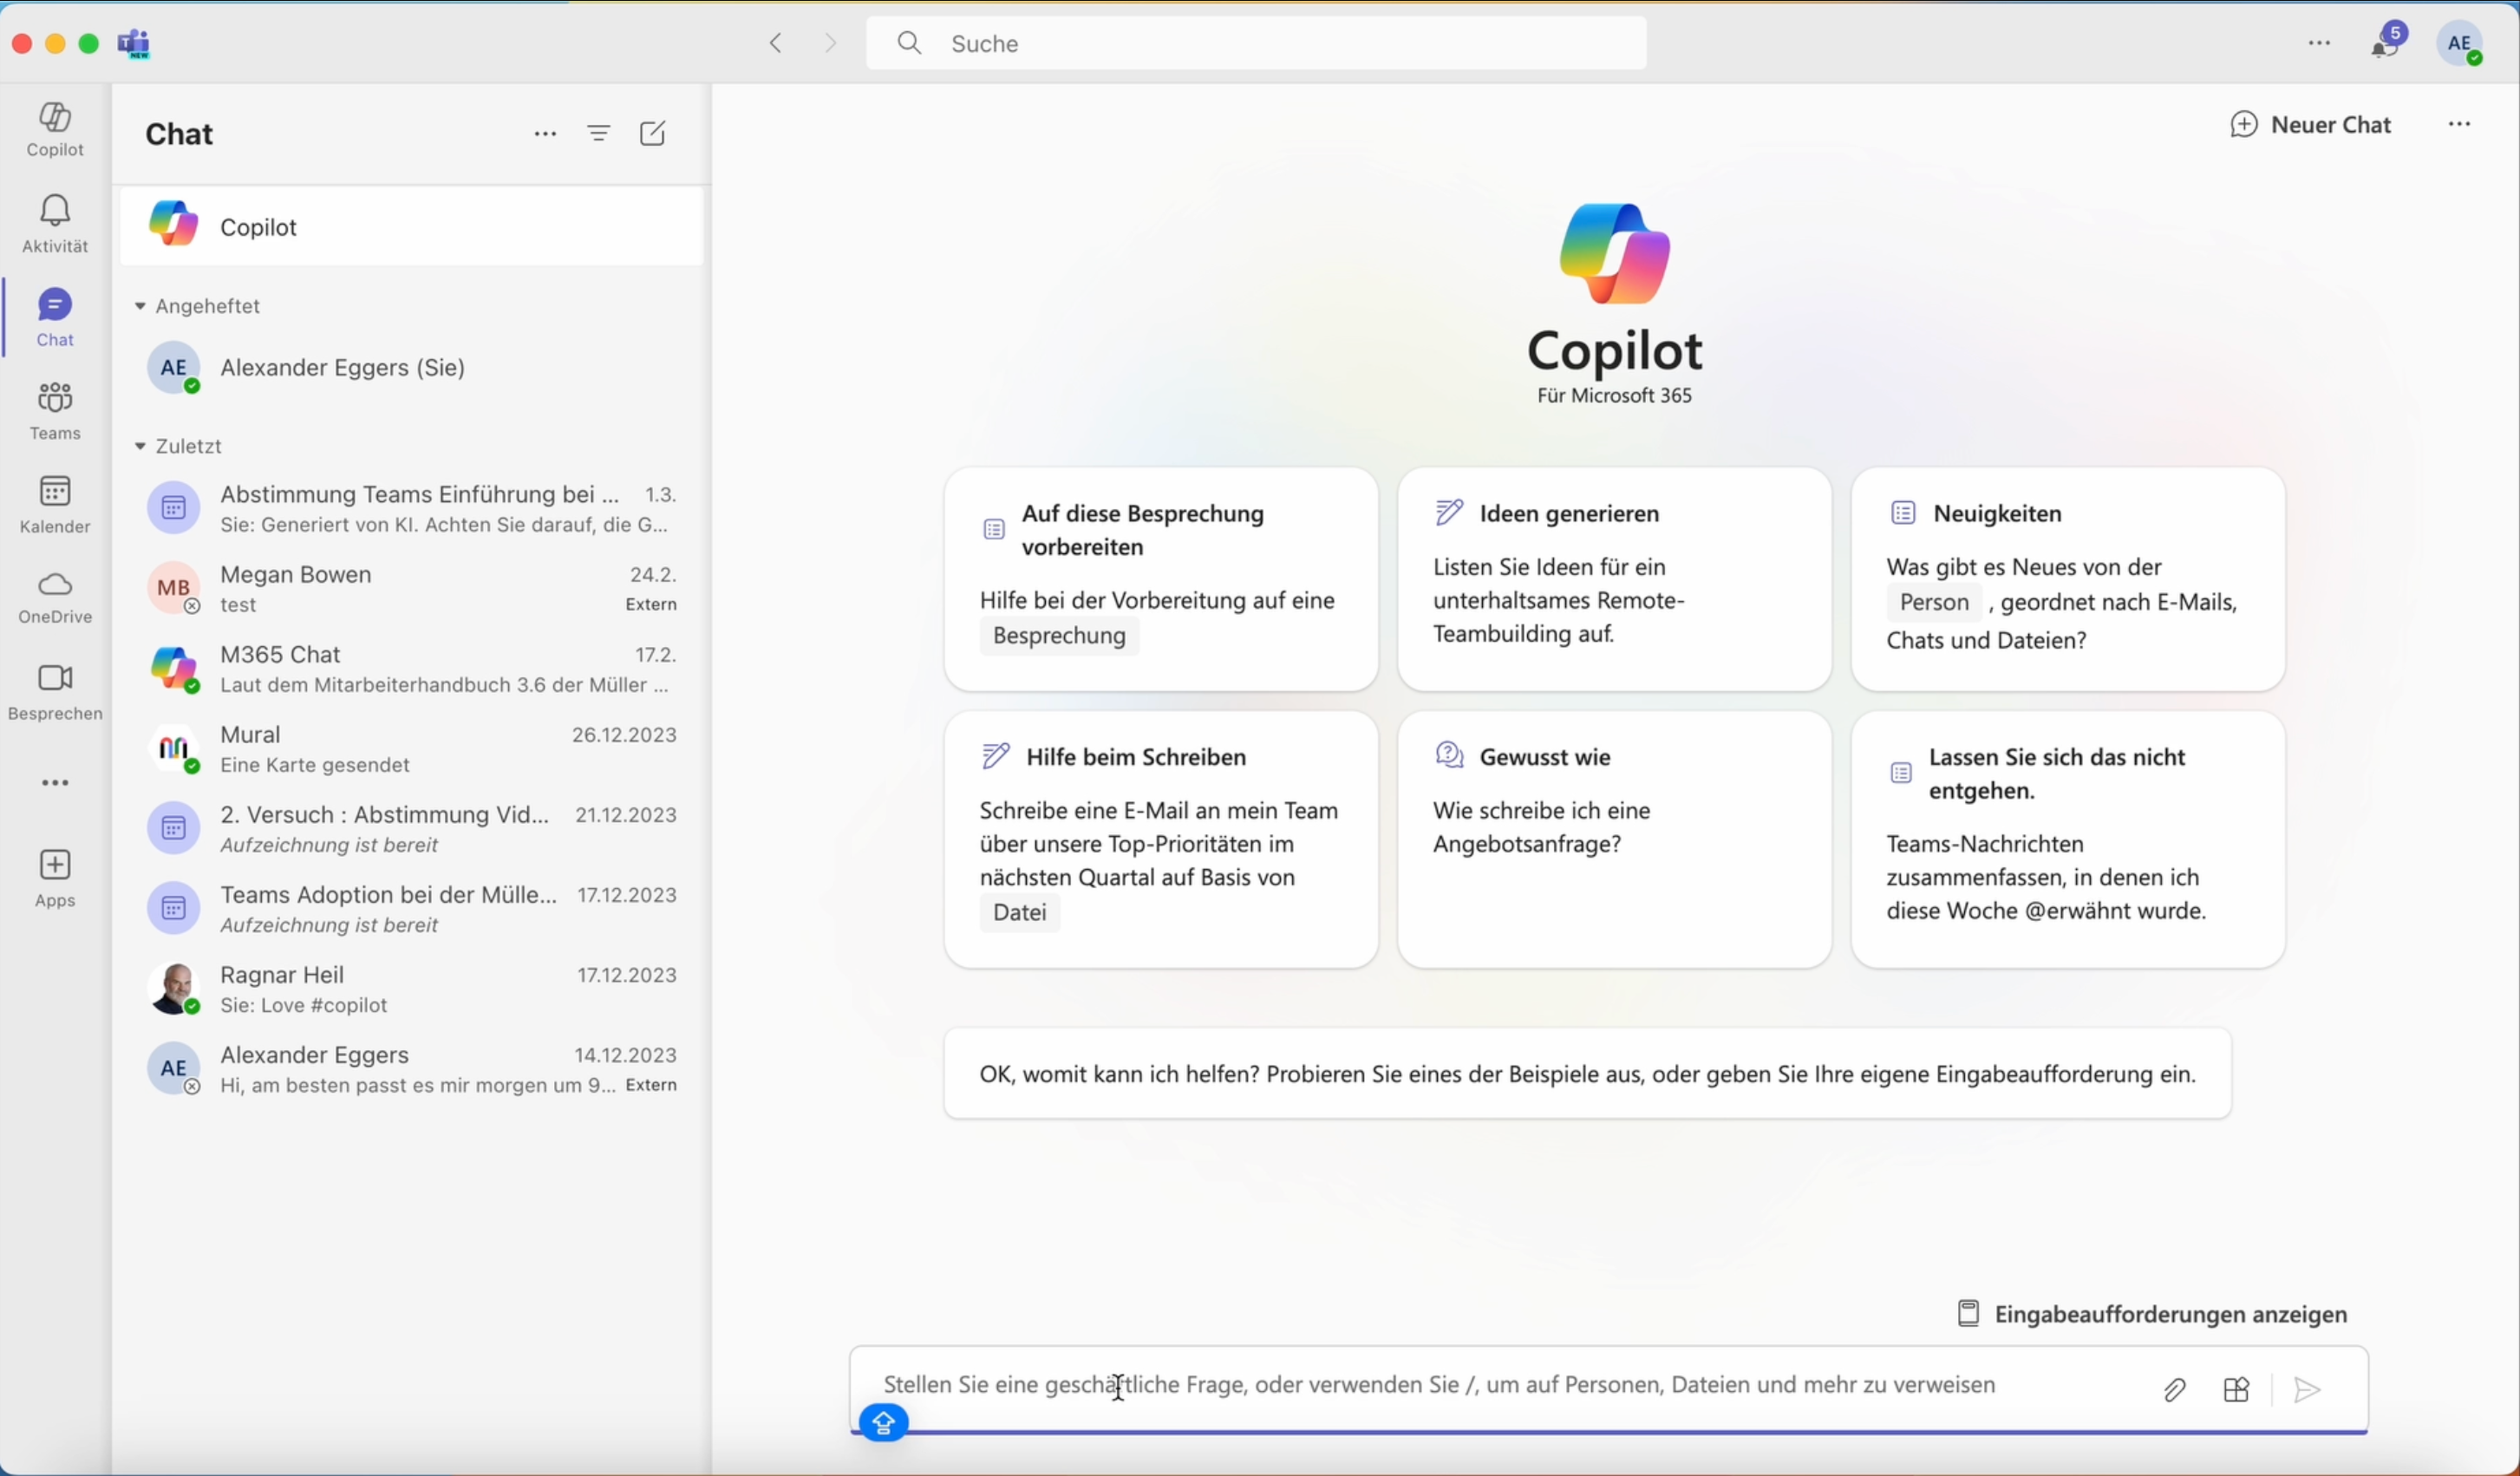Open the chat filter icon
The image size is (2520, 1476).
[x=599, y=133]
